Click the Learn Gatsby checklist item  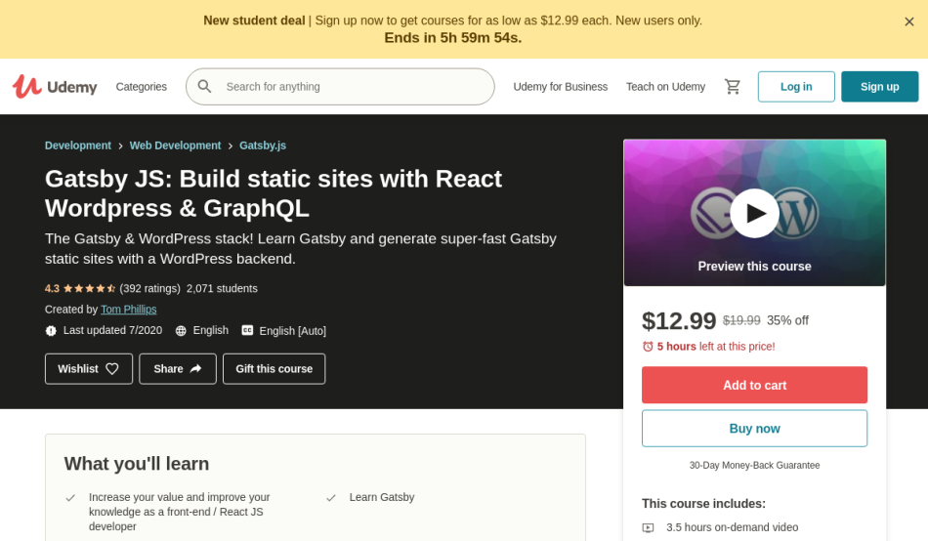382,497
